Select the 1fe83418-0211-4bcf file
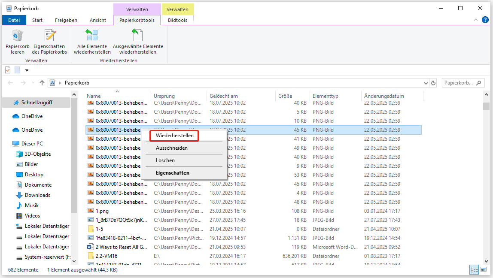The image size is (493, 278). [253, 238]
